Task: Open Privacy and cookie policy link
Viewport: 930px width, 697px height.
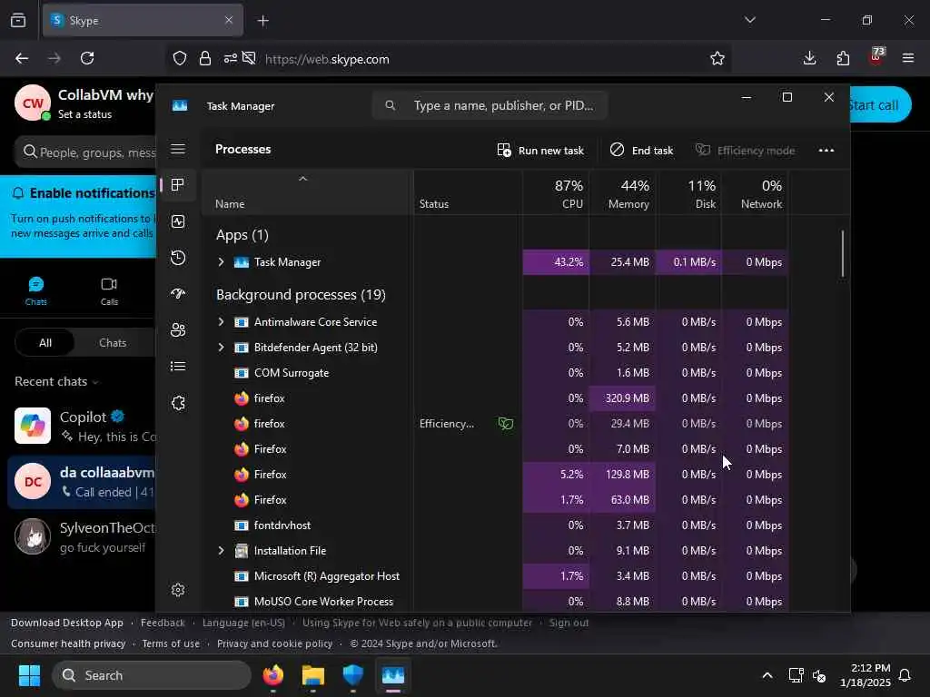Action: click(274, 643)
